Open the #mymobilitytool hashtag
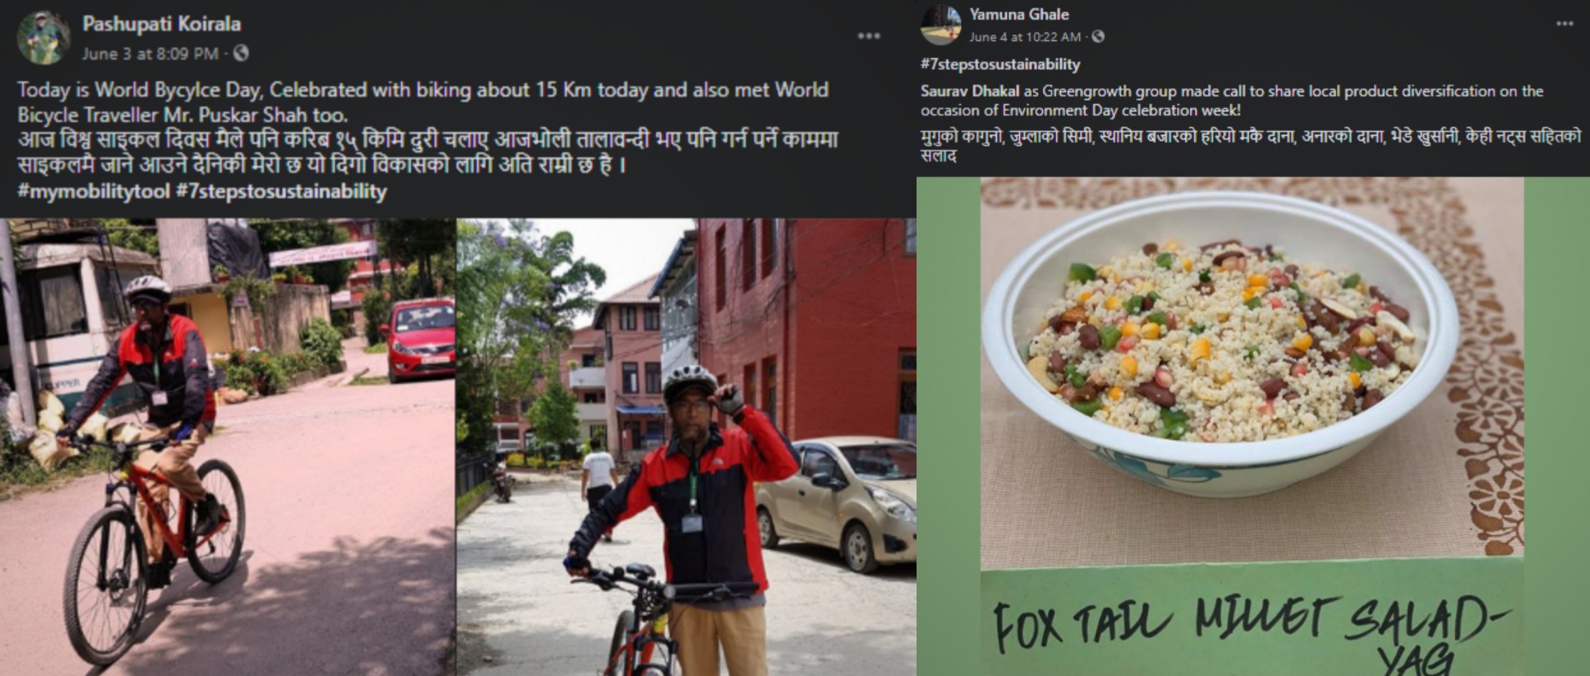The height and width of the screenshot is (676, 1590). point(93,191)
